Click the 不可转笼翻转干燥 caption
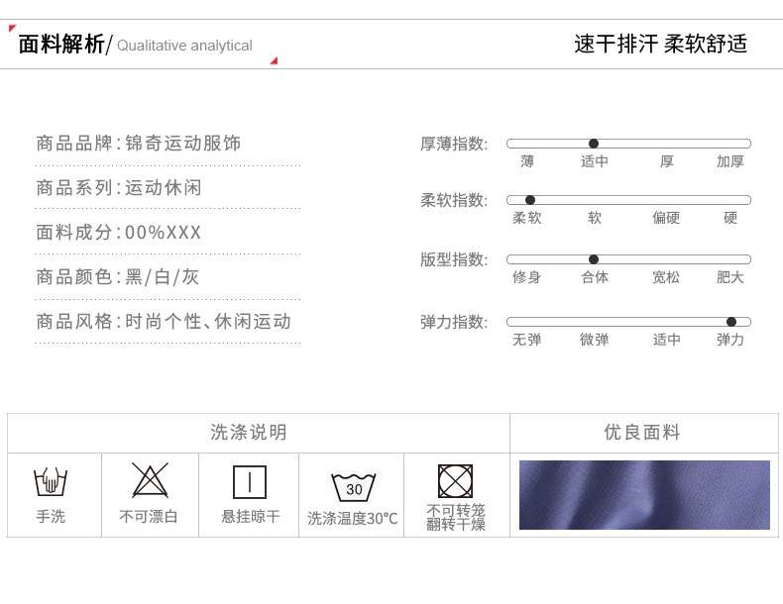 click(x=455, y=517)
